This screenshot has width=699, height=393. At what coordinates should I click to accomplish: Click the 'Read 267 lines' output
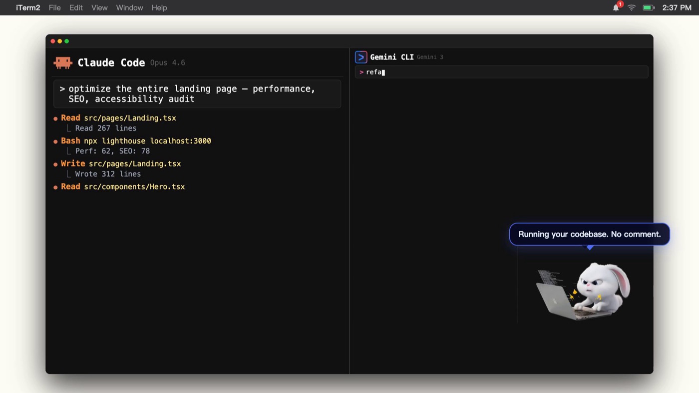[x=106, y=128]
